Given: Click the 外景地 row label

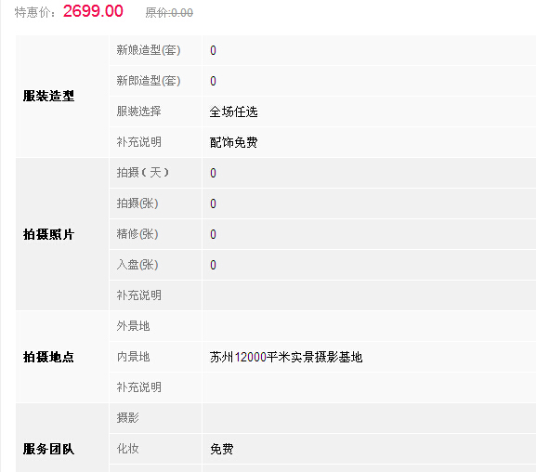Looking at the screenshot, I should tap(134, 326).
